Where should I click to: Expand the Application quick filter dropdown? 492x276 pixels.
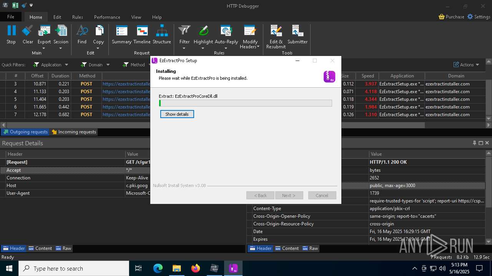[66, 65]
